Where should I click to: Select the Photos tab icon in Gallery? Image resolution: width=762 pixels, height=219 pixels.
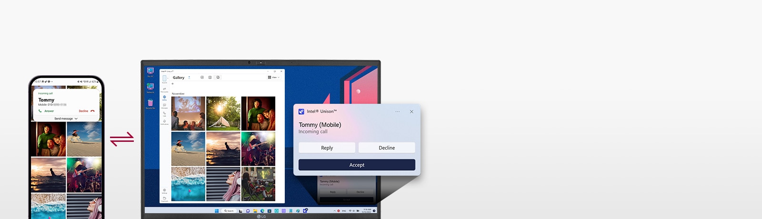[202, 77]
